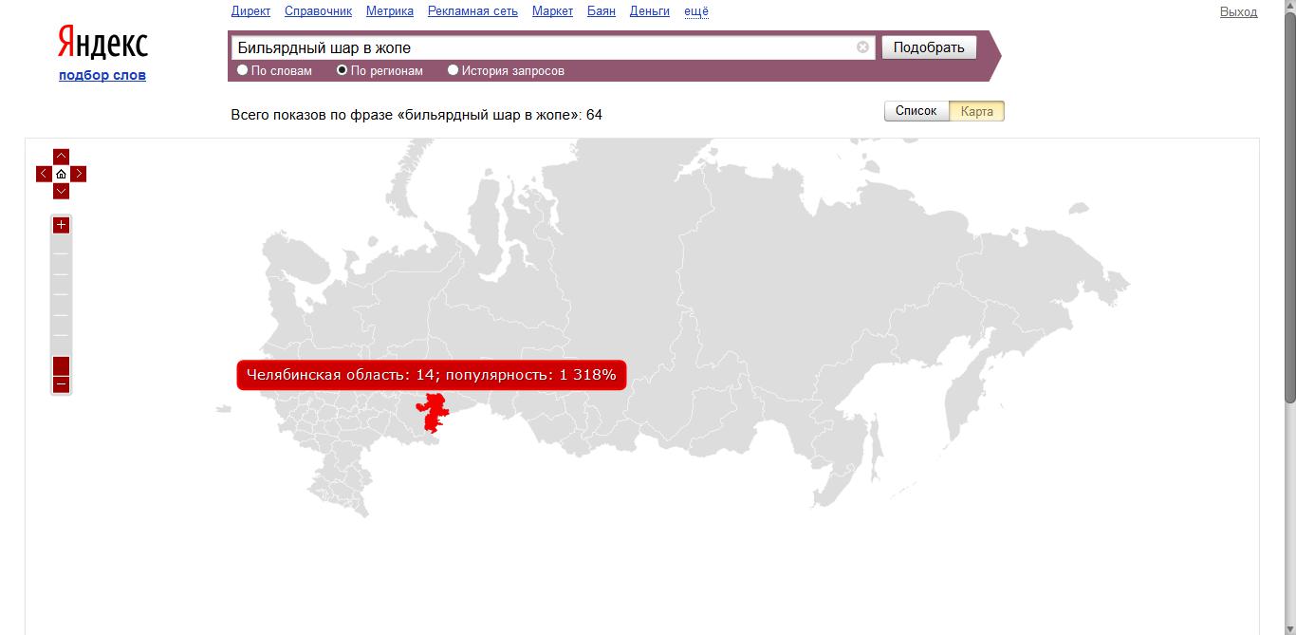Clear the search field with X icon
Image resolution: width=1296 pixels, height=635 pixels.
point(862,47)
